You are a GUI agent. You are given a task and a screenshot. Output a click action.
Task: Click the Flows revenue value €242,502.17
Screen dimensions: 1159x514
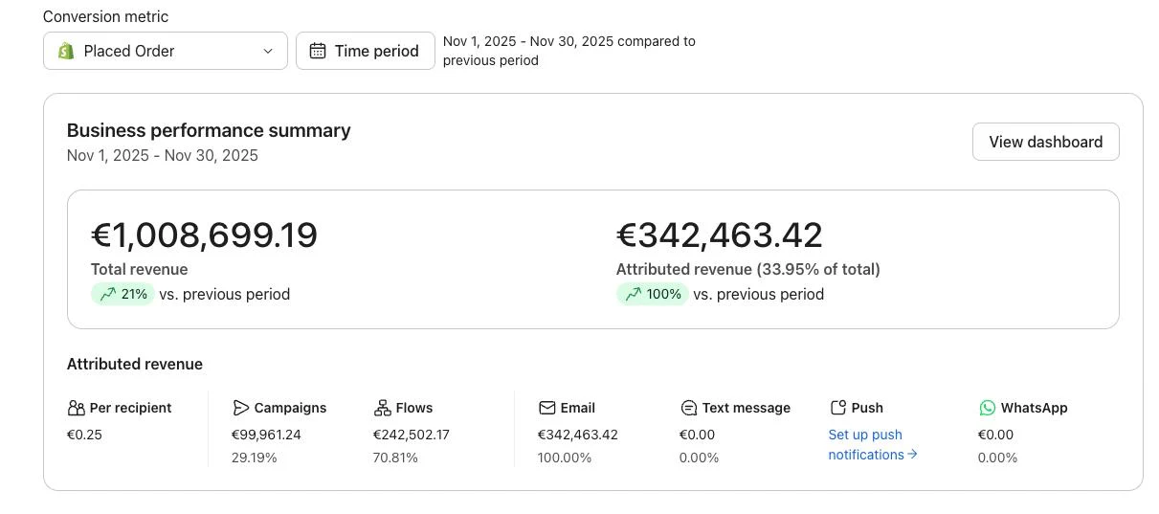412,435
